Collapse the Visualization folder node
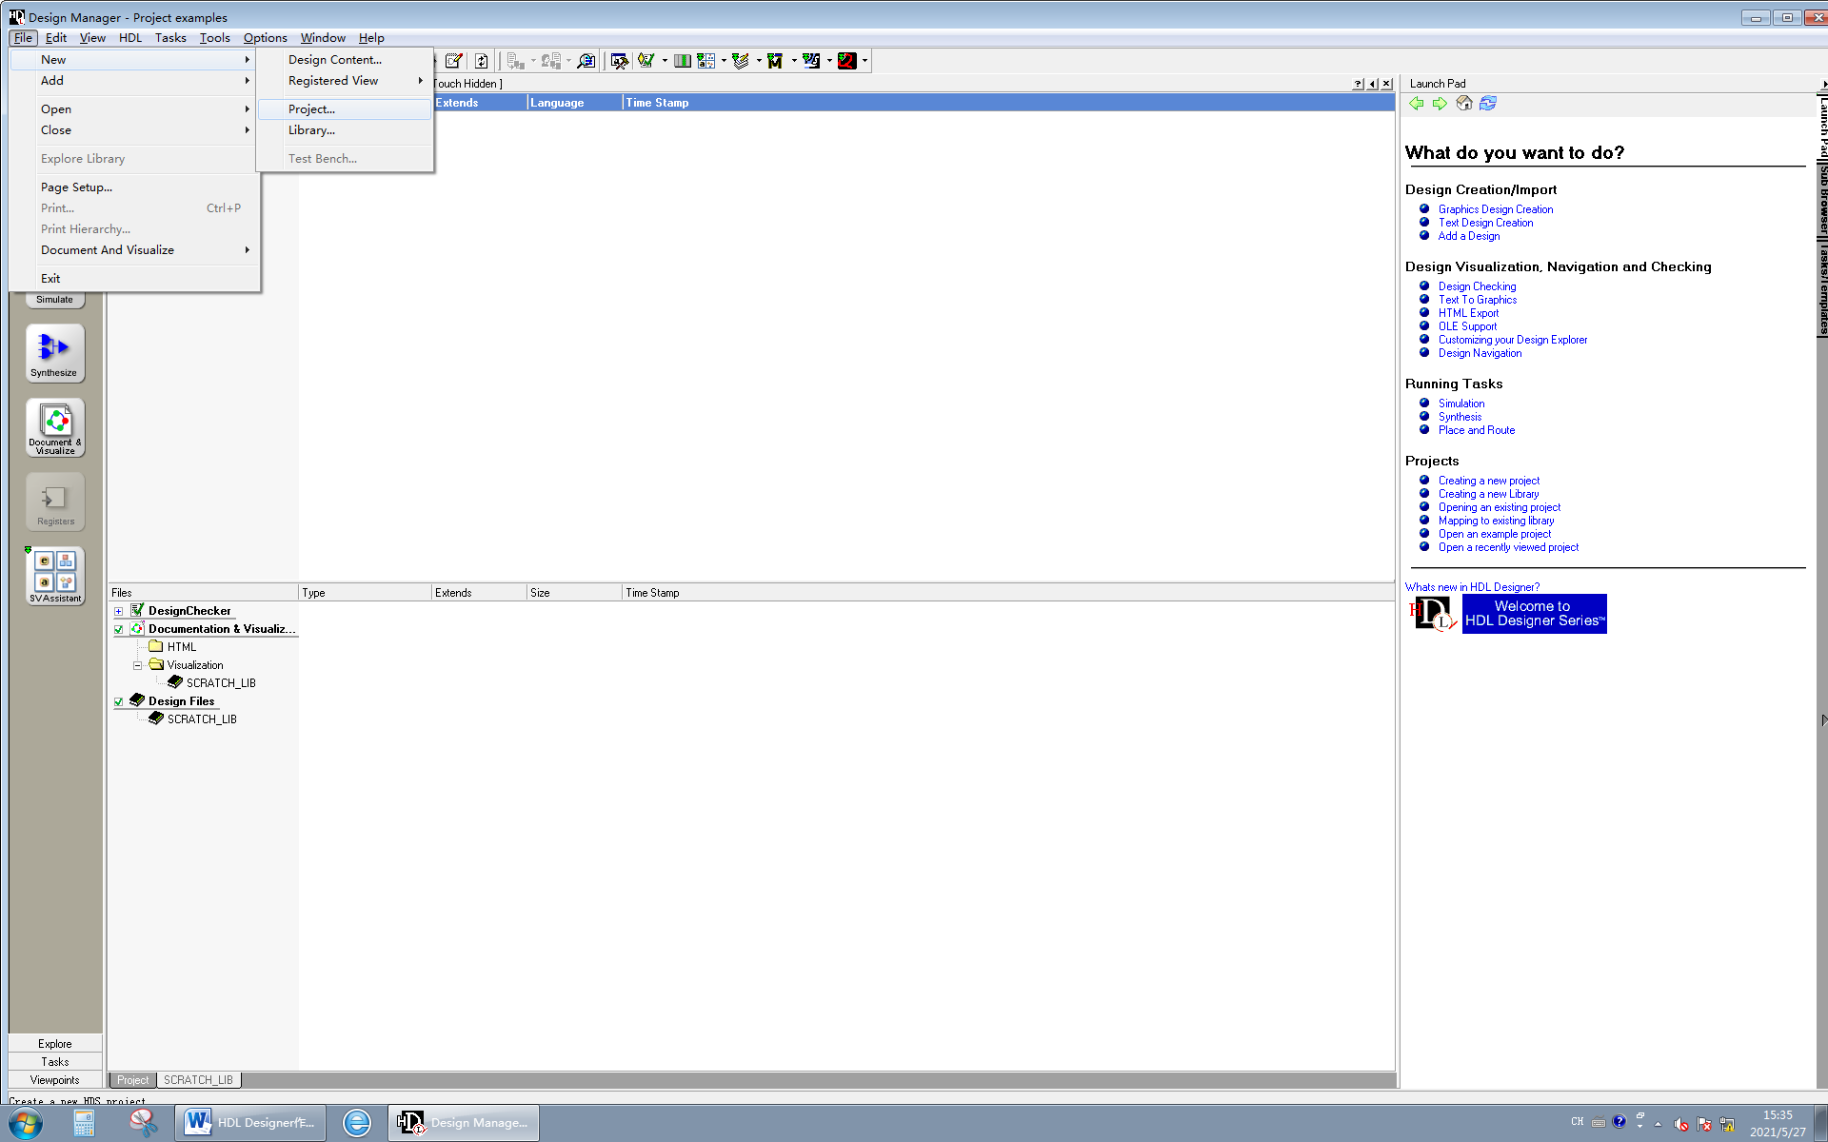 (137, 665)
